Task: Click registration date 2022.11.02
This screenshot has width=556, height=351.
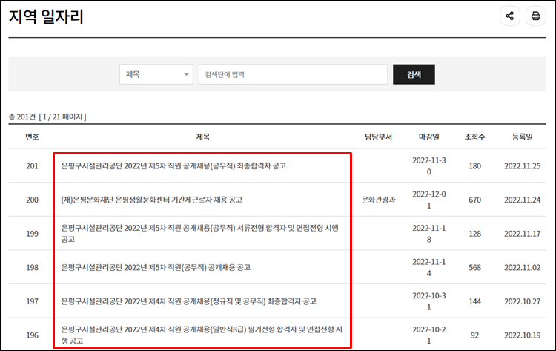Action: point(523,268)
